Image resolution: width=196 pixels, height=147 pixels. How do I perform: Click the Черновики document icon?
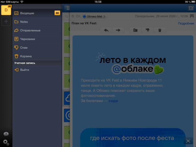point(16,39)
